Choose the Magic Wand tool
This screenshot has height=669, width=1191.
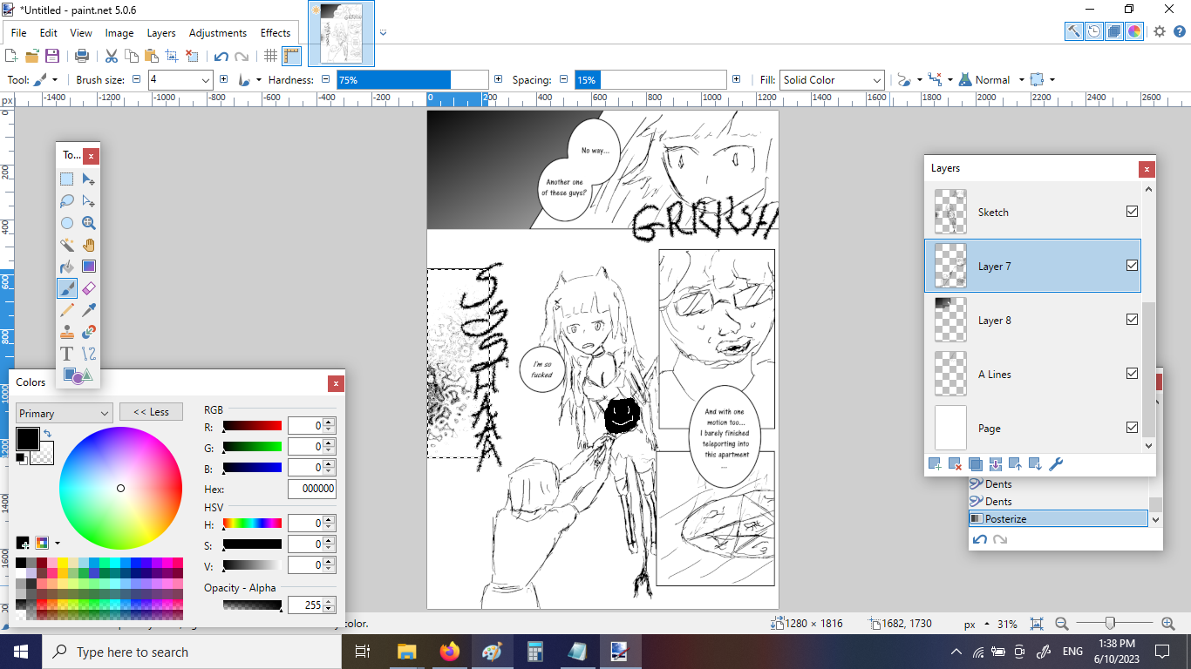(x=67, y=245)
